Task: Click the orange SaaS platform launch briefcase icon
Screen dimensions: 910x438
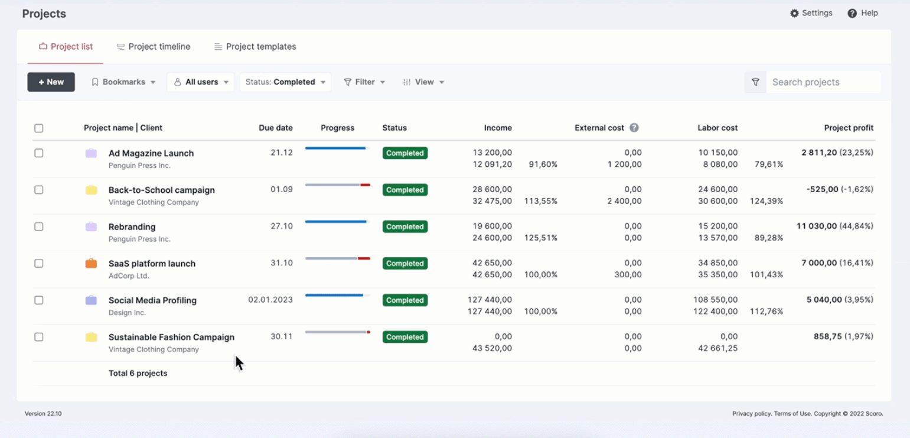Action: click(x=91, y=264)
